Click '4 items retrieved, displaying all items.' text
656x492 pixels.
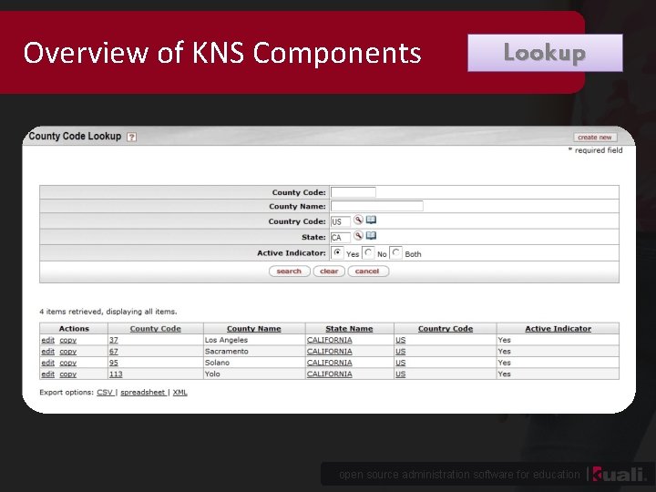tap(108, 312)
